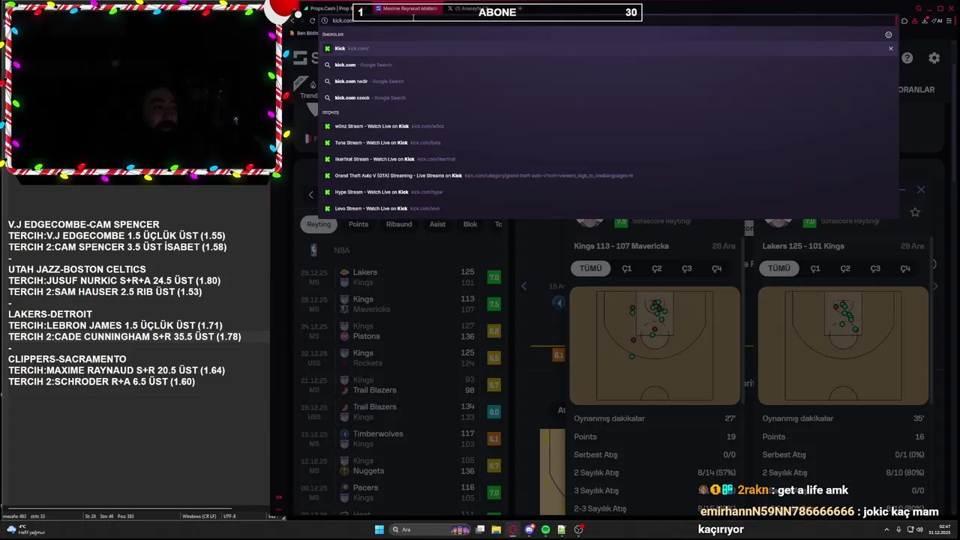Open 'Tuna Stream' history entry
The height and width of the screenshot is (540, 960).
point(608,142)
